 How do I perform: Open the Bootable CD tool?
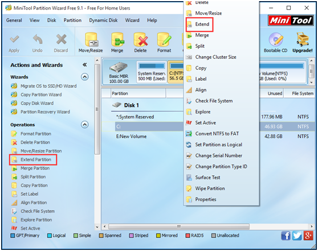click(276, 39)
